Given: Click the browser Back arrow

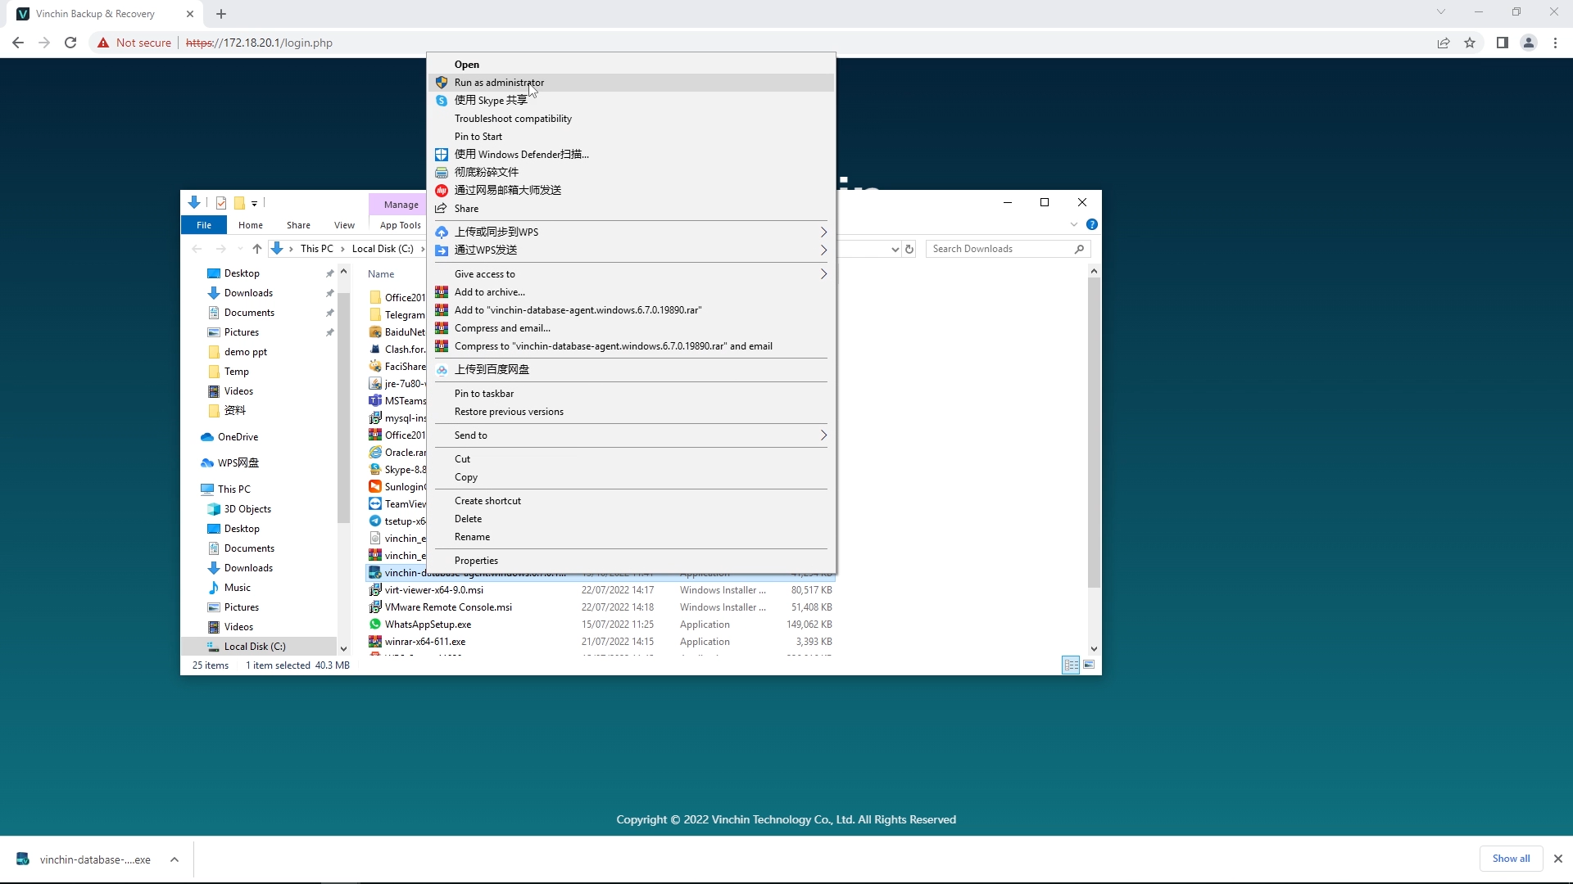Looking at the screenshot, I should 18,43.
